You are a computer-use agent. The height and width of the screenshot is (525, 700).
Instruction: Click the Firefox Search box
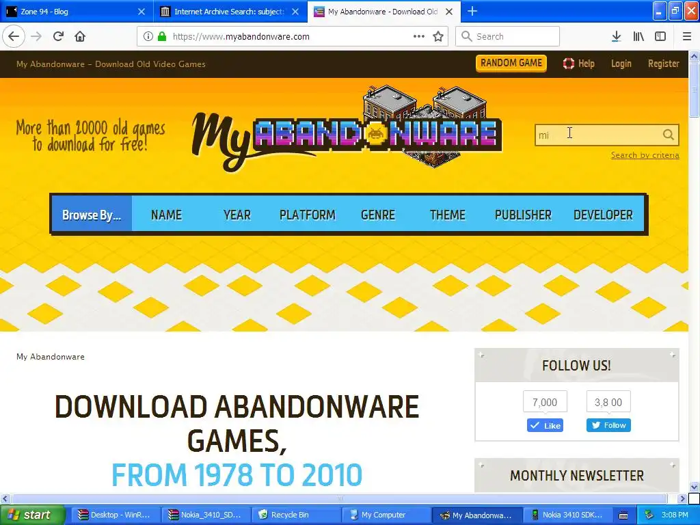(508, 36)
